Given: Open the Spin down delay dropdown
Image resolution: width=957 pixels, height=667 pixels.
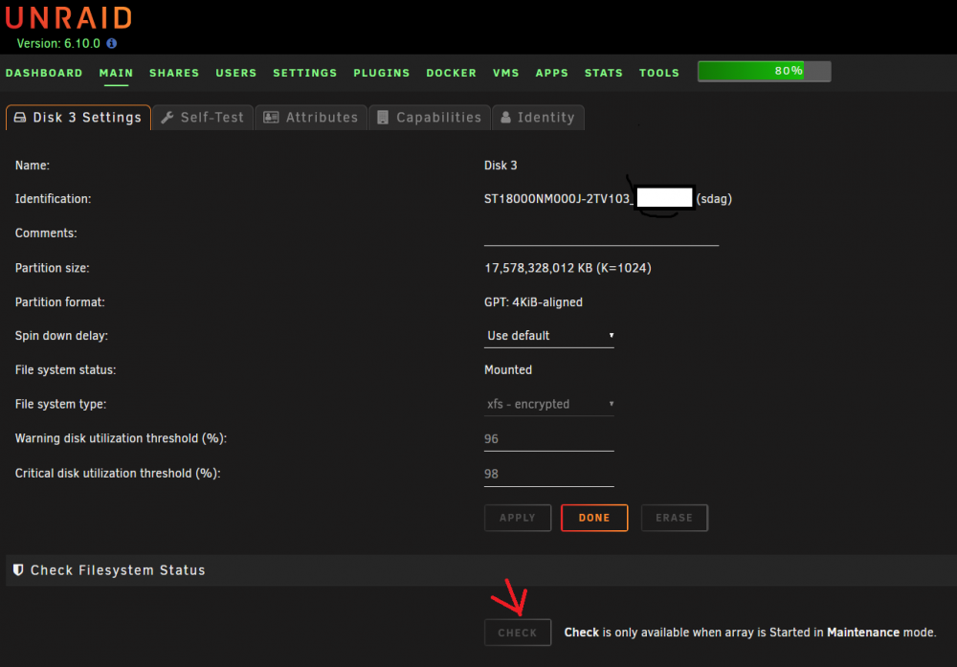Looking at the screenshot, I should tap(548, 336).
